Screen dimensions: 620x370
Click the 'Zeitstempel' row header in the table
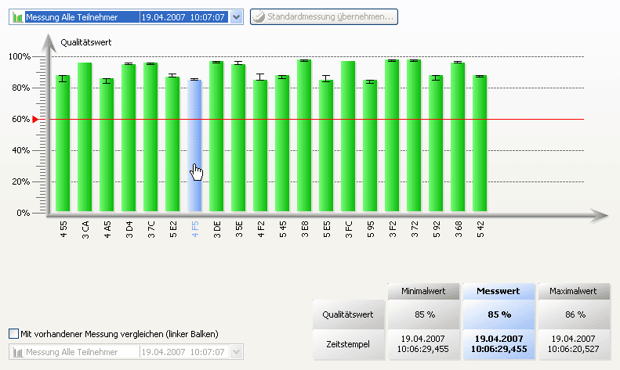tap(349, 343)
